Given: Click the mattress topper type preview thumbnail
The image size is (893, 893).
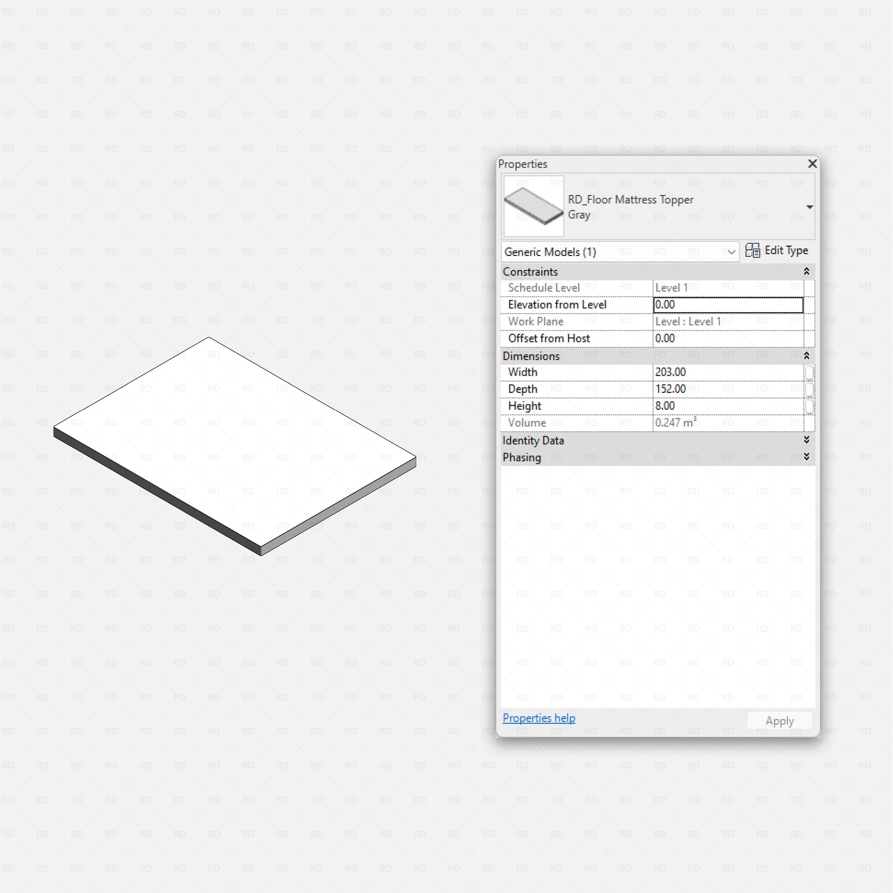Looking at the screenshot, I should [x=533, y=206].
